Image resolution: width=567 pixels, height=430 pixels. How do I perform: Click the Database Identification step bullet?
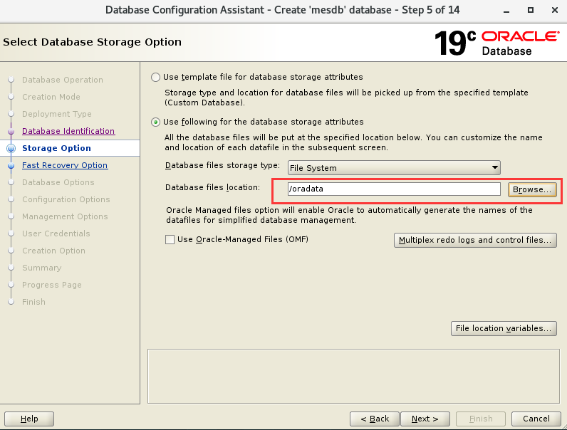click(11, 132)
